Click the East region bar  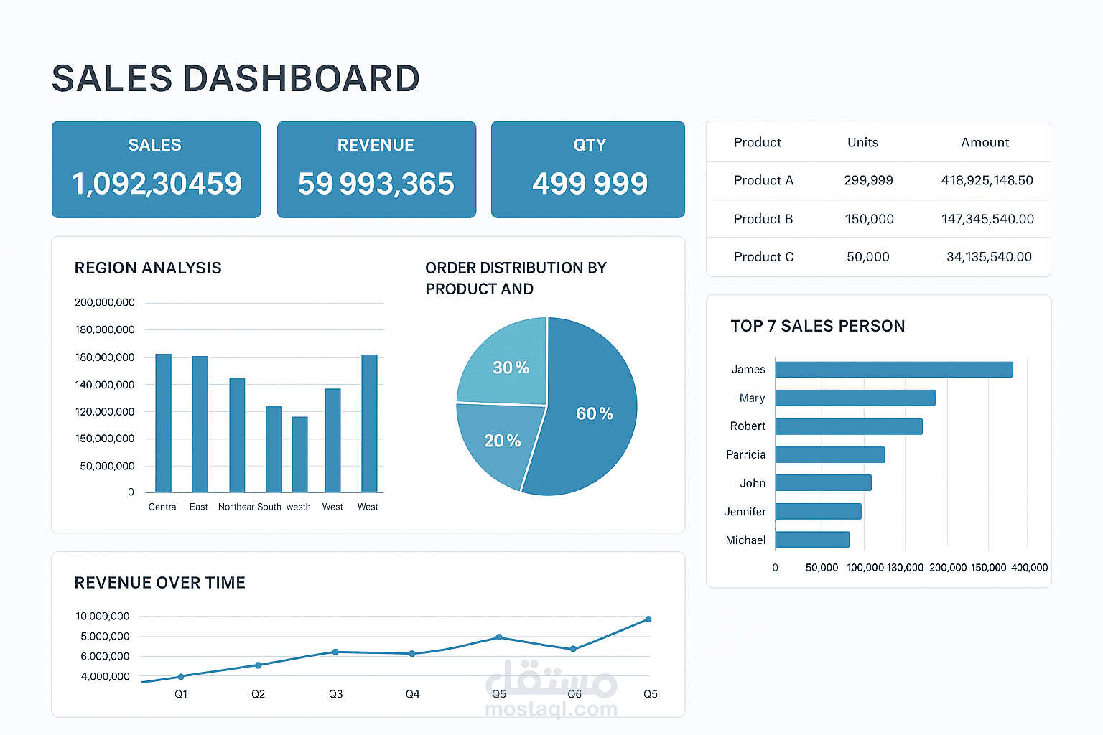(x=199, y=423)
